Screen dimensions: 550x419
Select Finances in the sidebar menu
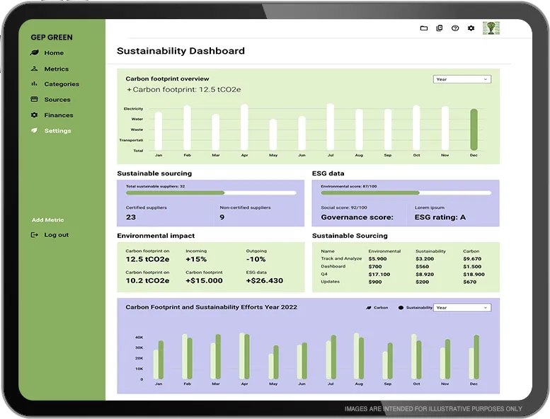tap(58, 115)
